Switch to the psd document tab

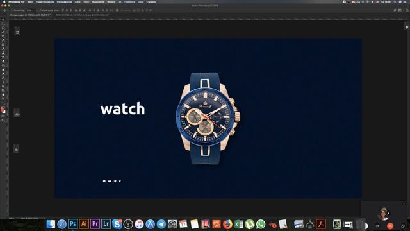pyautogui.click(x=29, y=15)
